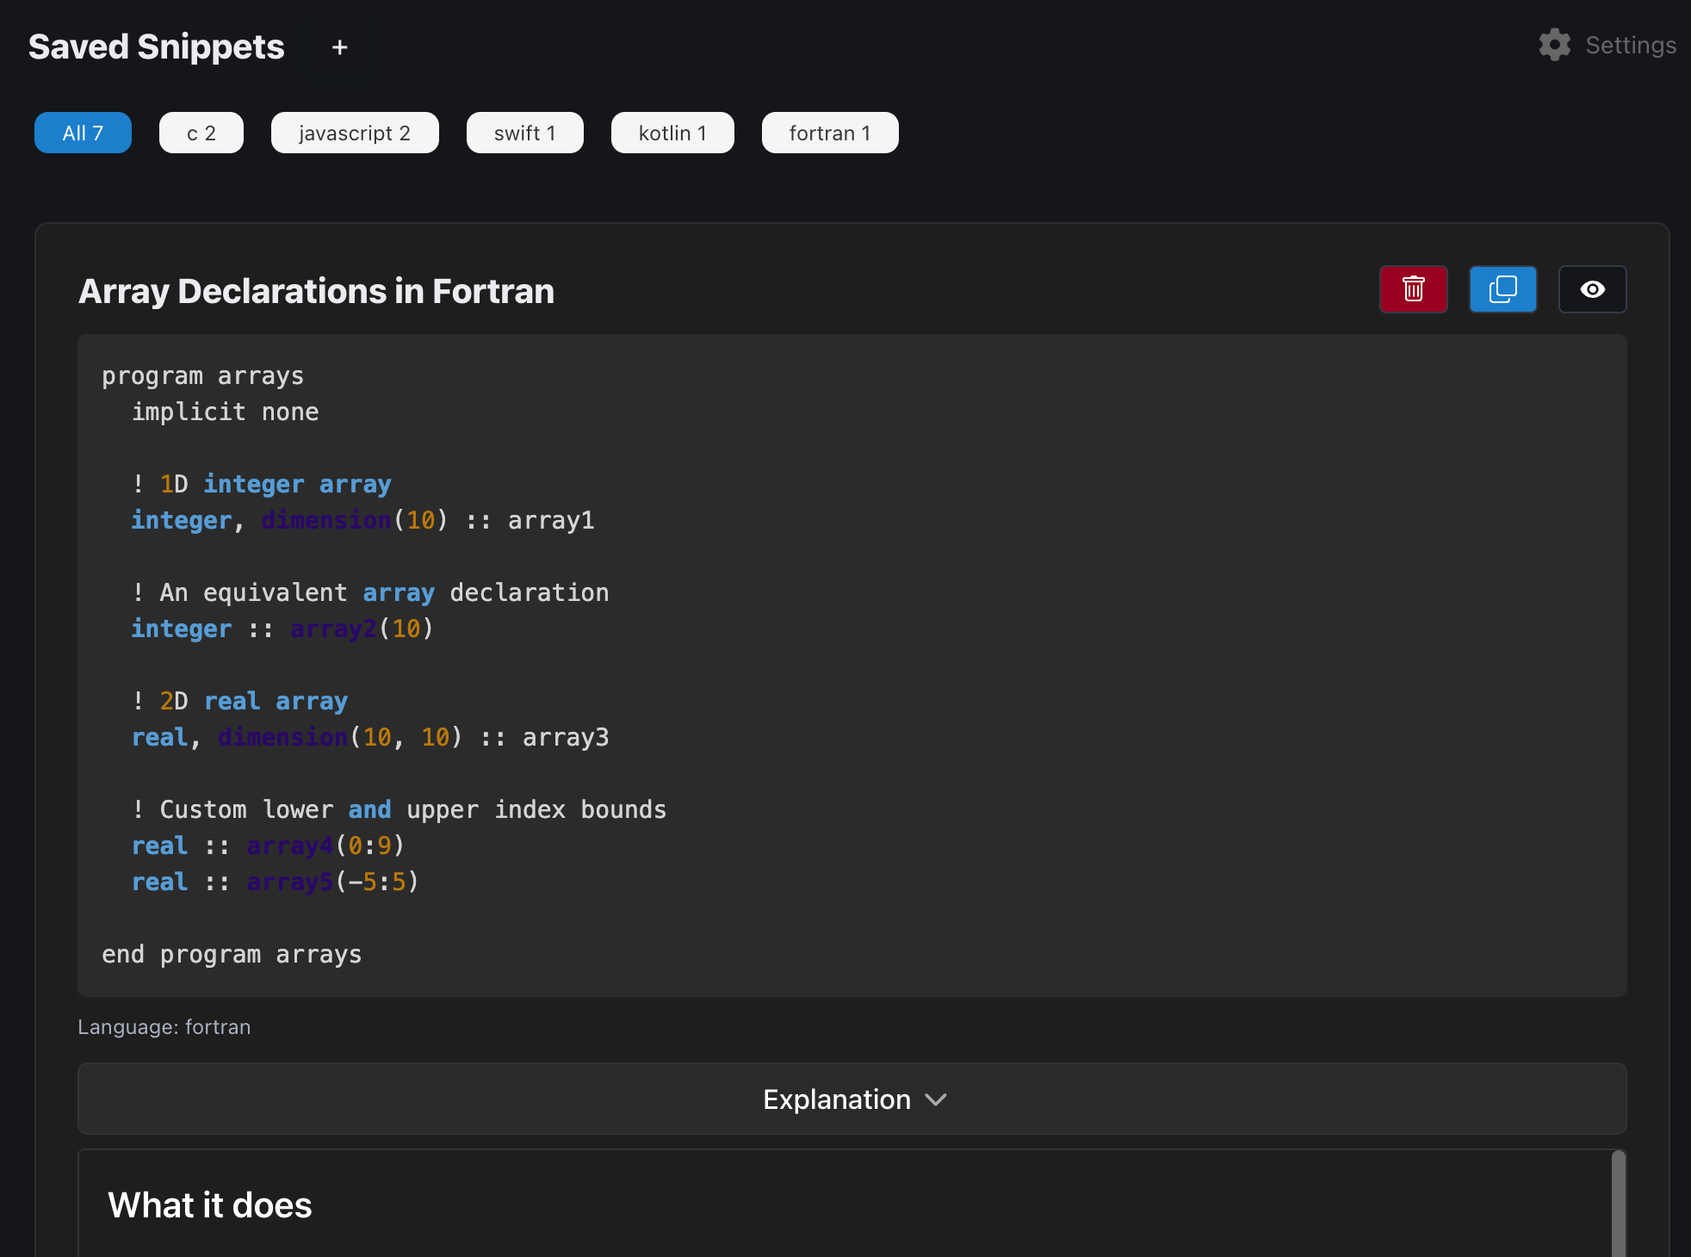
Task: Open the Settings label link
Action: pyautogui.click(x=1631, y=45)
